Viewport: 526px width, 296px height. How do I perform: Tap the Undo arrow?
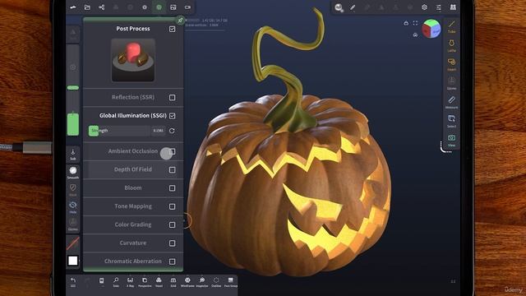click(x=73, y=282)
